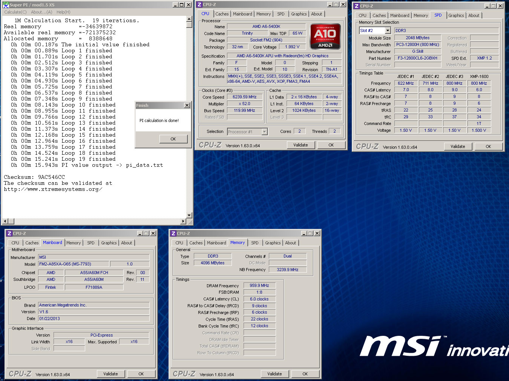Open Memory tab in Mainboard window
This screenshot has height=381, width=509.
click(x=74, y=243)
